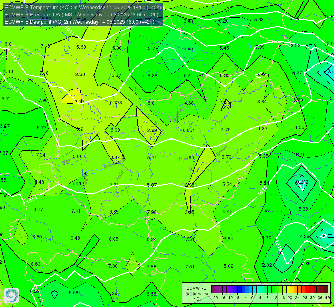
Task: Click the 1014 isobar label
Action: [x=32, y=200]
